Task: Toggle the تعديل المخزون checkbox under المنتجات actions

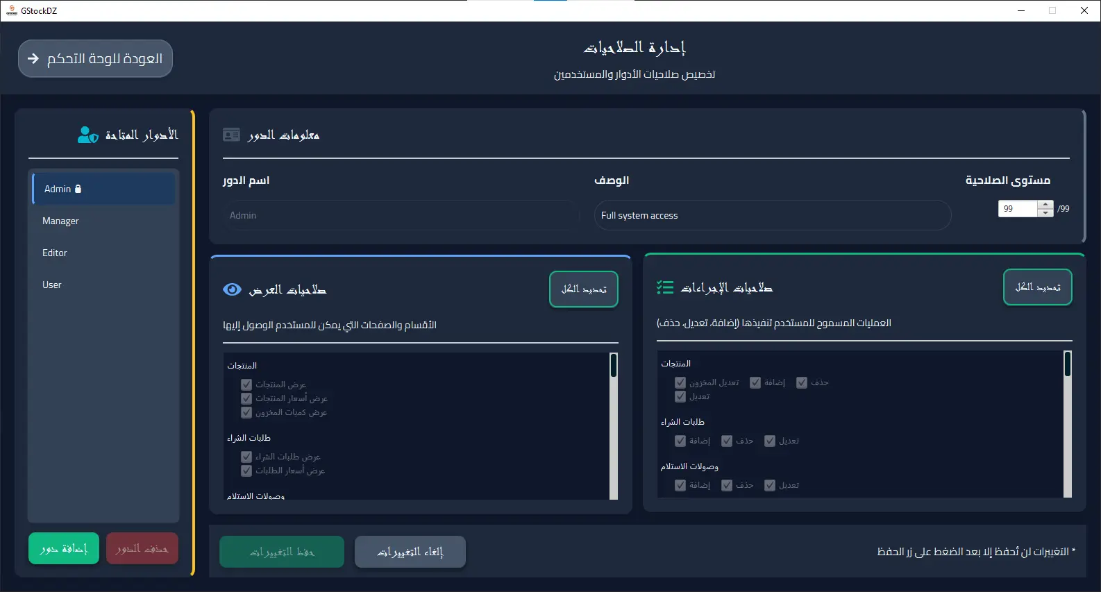Action: coord(680,382)
